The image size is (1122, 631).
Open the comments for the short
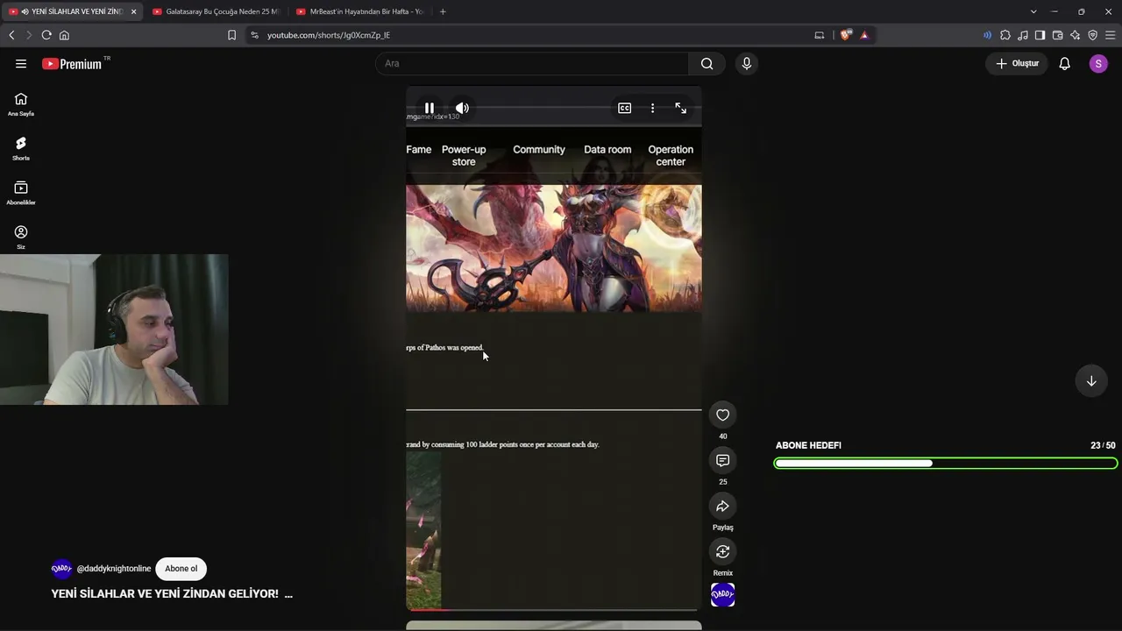point(723,461)
